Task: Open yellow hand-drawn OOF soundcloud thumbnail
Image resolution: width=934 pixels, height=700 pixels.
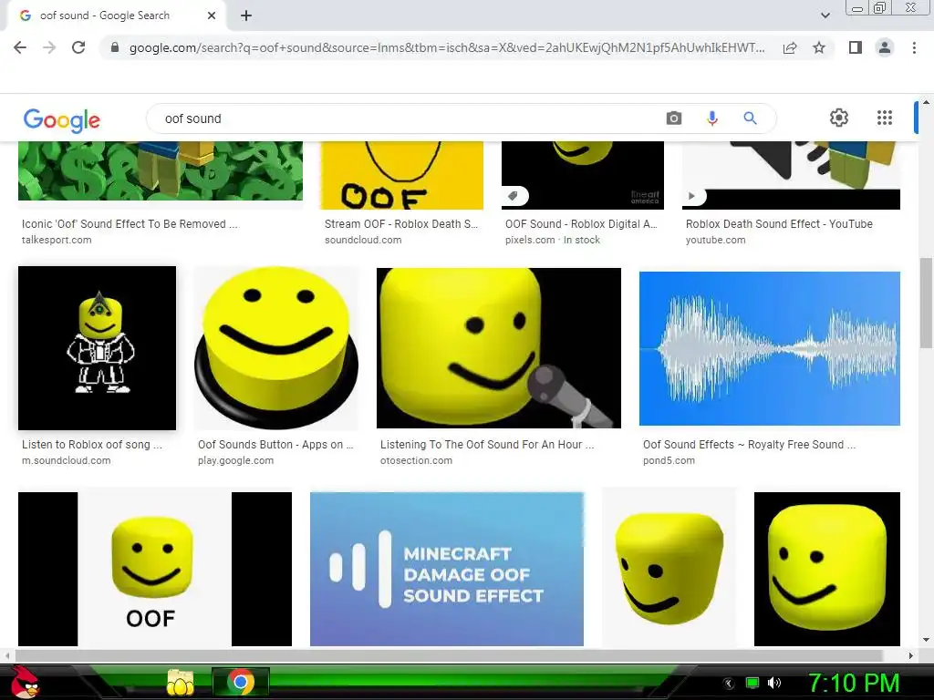Action: pos(402,176)
